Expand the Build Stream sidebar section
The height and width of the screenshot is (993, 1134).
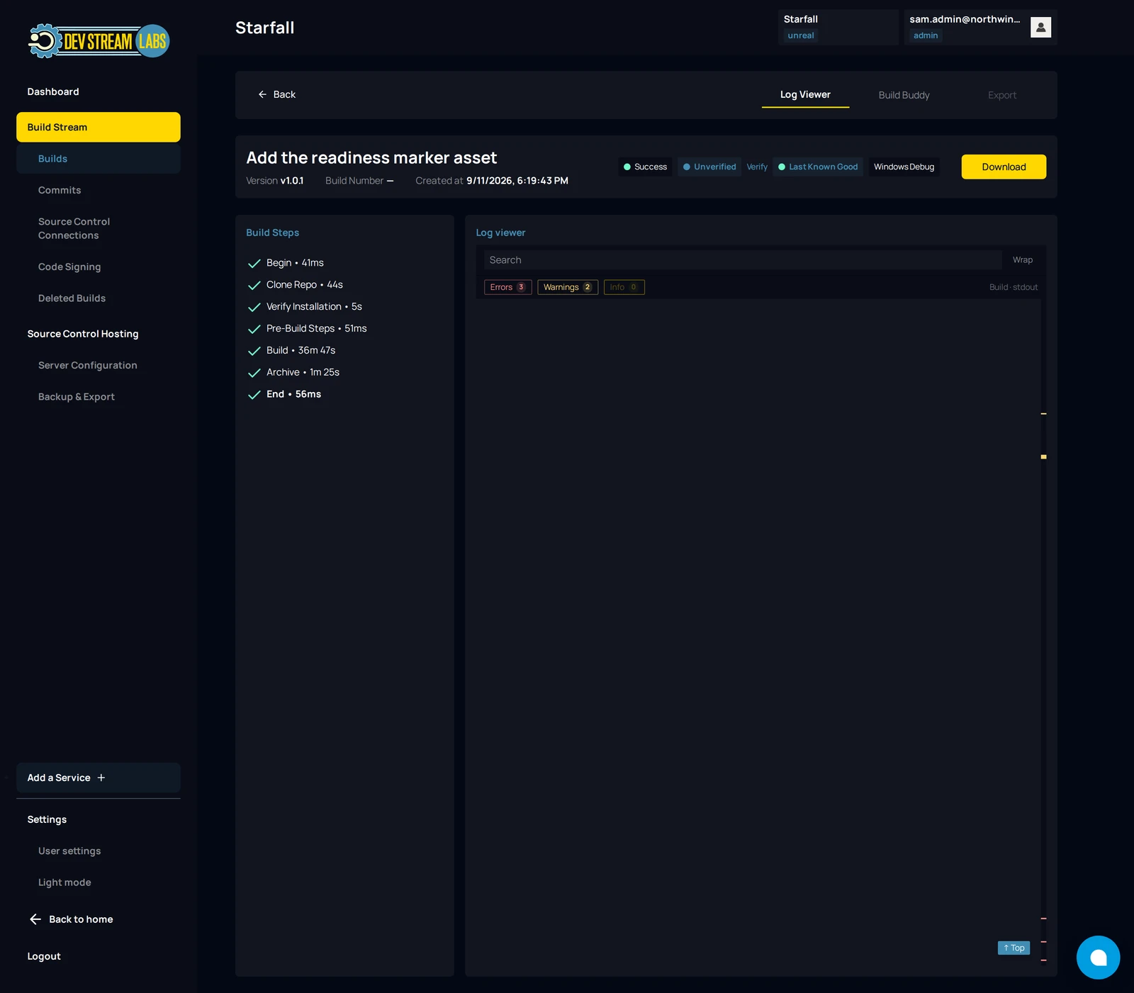pos(99,127)
